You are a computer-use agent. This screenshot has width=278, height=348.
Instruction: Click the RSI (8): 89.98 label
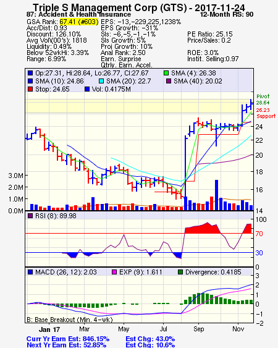point(56,216)
